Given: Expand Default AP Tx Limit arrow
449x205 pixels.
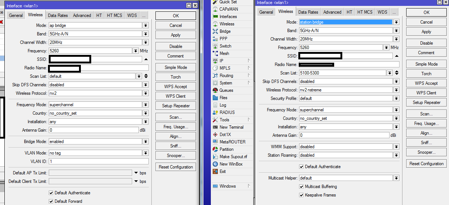Looking at the screenshot, I should click(136, 173).
